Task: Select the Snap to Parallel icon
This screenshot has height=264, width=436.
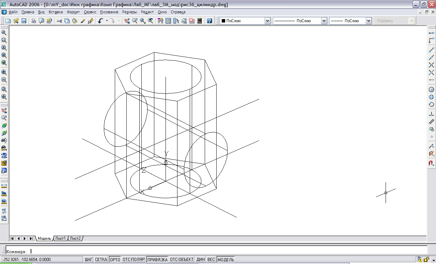Action: (x=431, y=121)
